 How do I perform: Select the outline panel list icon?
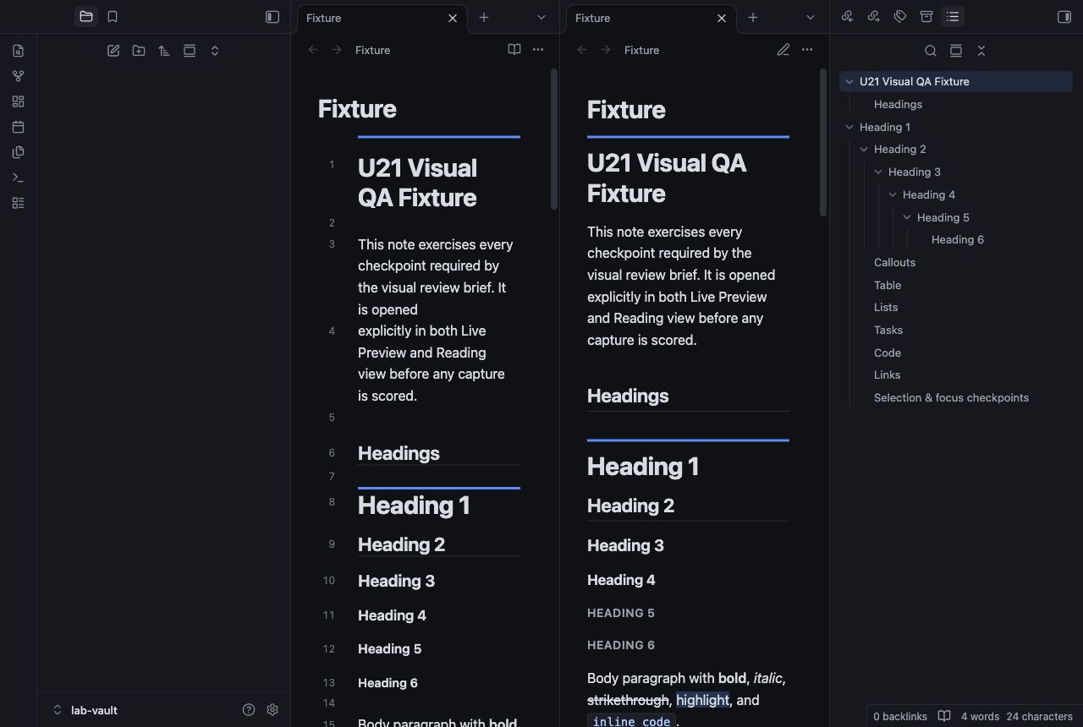coord(953,17)
